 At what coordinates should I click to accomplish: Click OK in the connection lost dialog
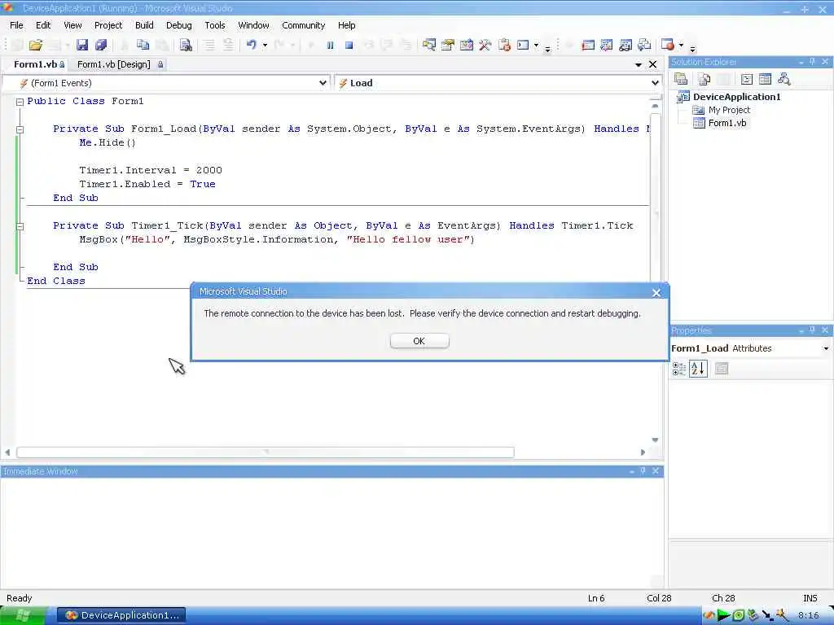pos(419,341)
